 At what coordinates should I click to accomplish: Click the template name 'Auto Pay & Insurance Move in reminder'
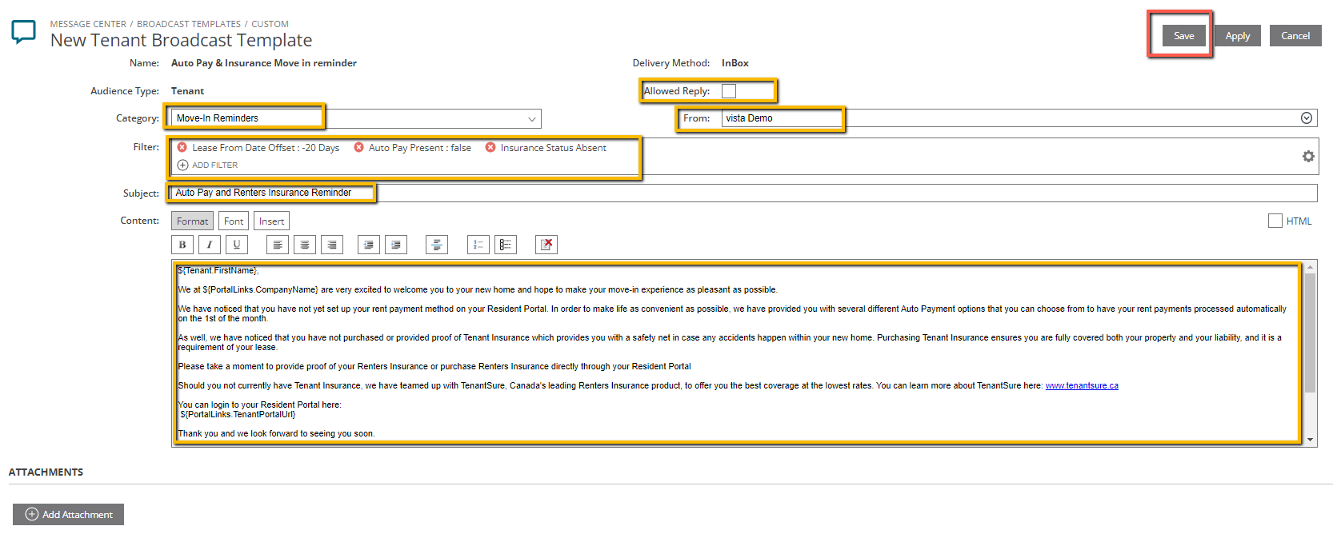264,63
